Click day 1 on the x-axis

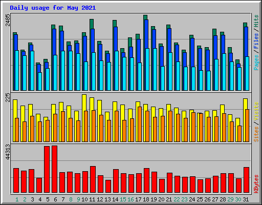17,199
